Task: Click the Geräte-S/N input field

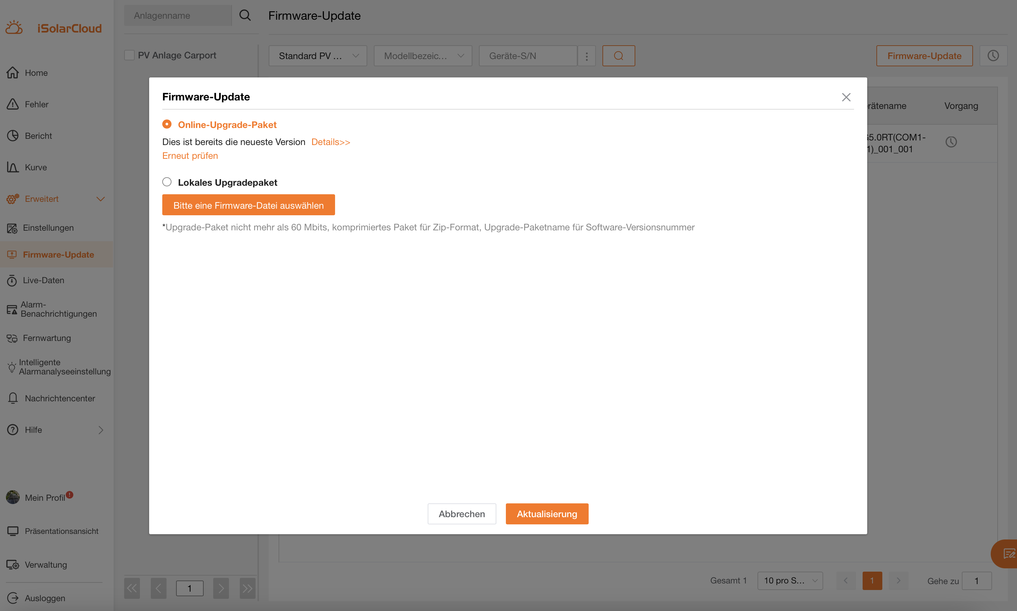Action: pyautogui.click(x=528, y=55)
